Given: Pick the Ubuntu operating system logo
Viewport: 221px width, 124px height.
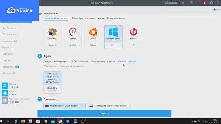Looking at the screenshot, I should pyautogui.click(x=93, y=32).
